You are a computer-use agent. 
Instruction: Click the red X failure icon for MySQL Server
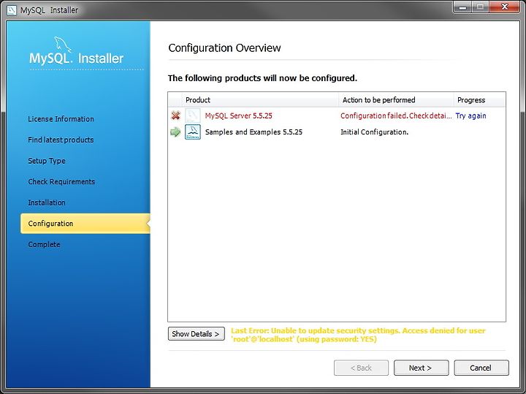175,115
